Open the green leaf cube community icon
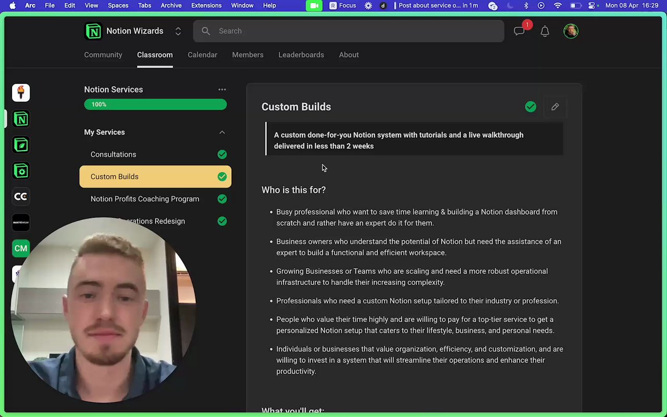Image resolution: width=667 pixels, height=417 pixels. click(x=21, y=145)
